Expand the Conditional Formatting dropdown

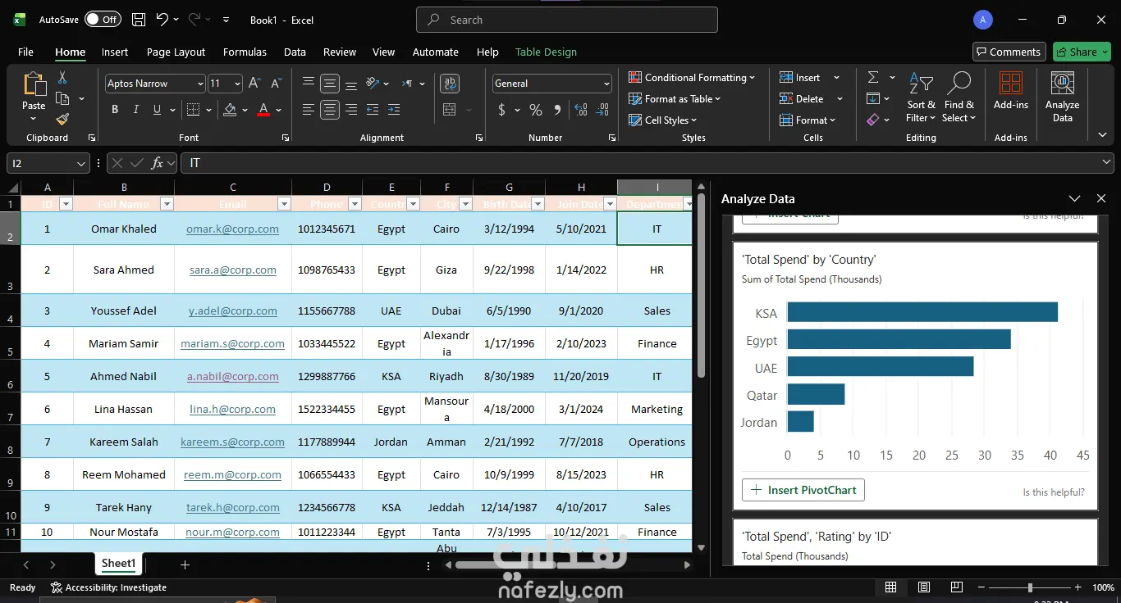coord(692,78)
